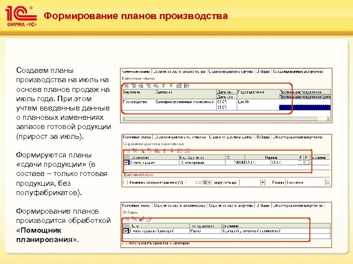This screenshot has height=264, width=353.
Task: Open Стратегии расчета суммы tab in middle panel
Action: click(x=230, y=137)
